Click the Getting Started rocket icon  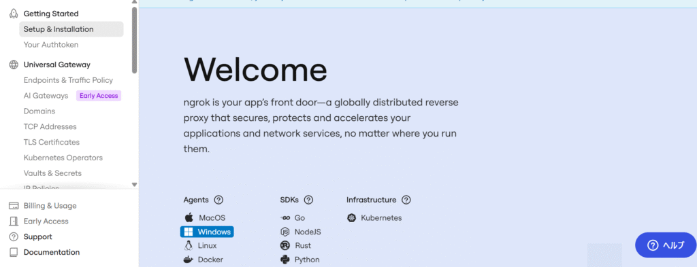[x=14, y=14]
